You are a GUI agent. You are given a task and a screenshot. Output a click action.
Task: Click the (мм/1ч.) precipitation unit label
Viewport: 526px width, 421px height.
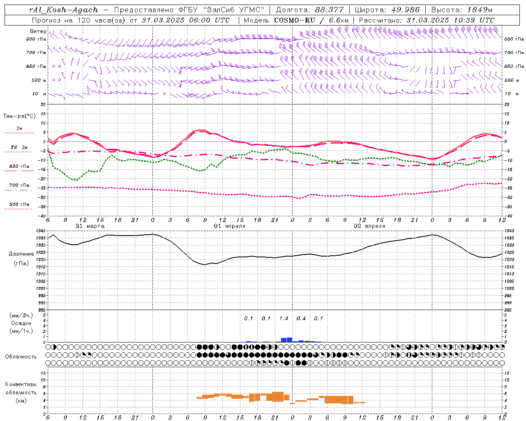click(21, 331)
